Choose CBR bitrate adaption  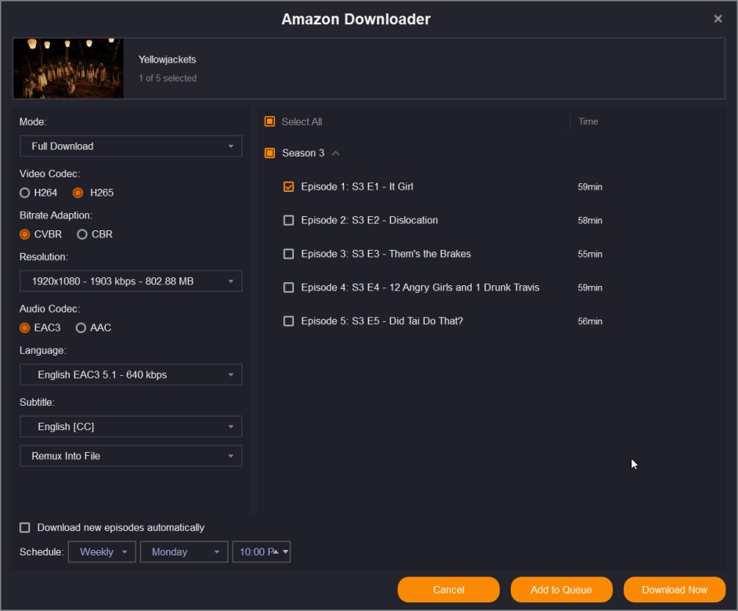point(82,234)
